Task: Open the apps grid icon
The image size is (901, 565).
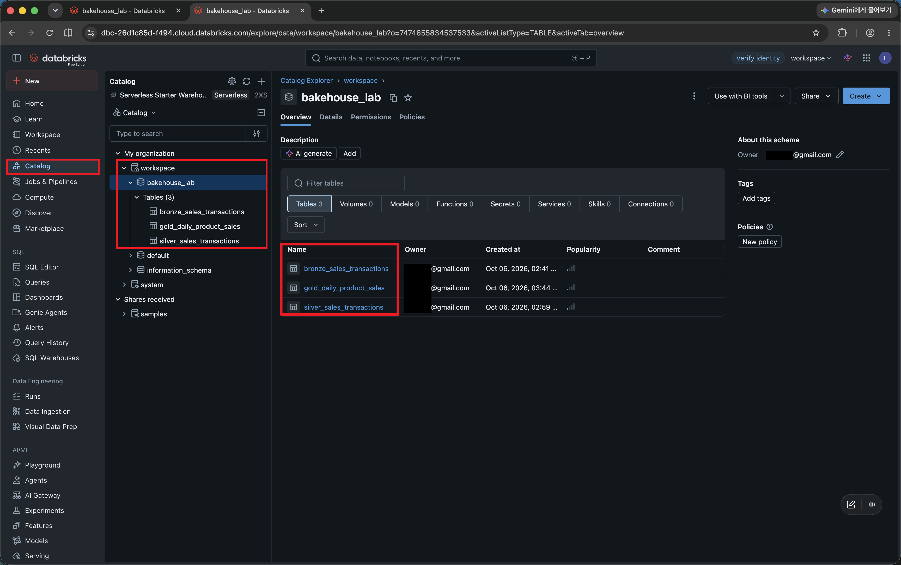Action: coord(866,58)
